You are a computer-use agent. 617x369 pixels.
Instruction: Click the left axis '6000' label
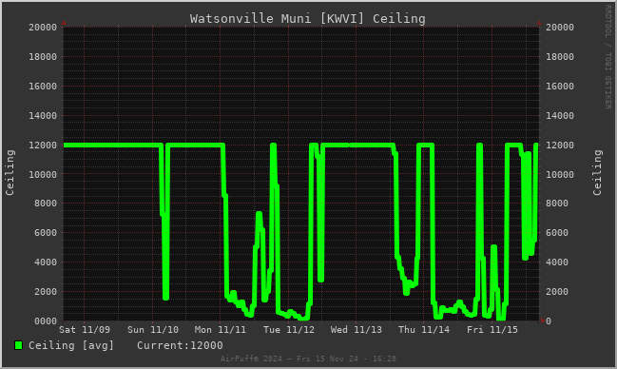point(46,233)
